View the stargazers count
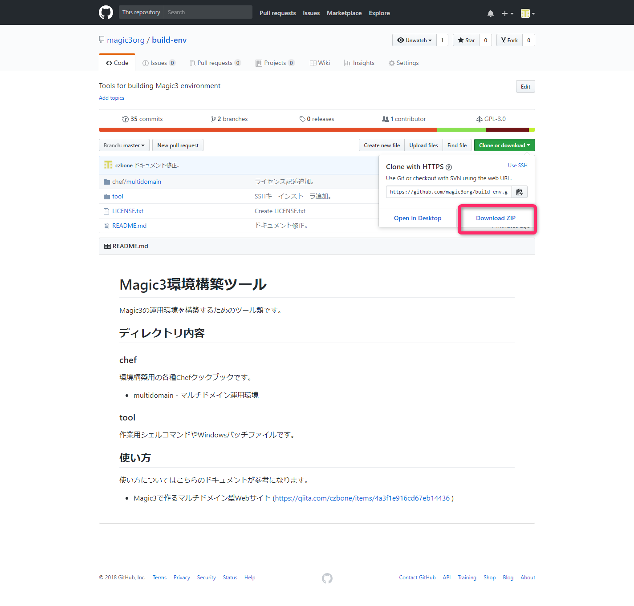The height and width of the screenshot is (606, 634). click(x=486, y=40)
